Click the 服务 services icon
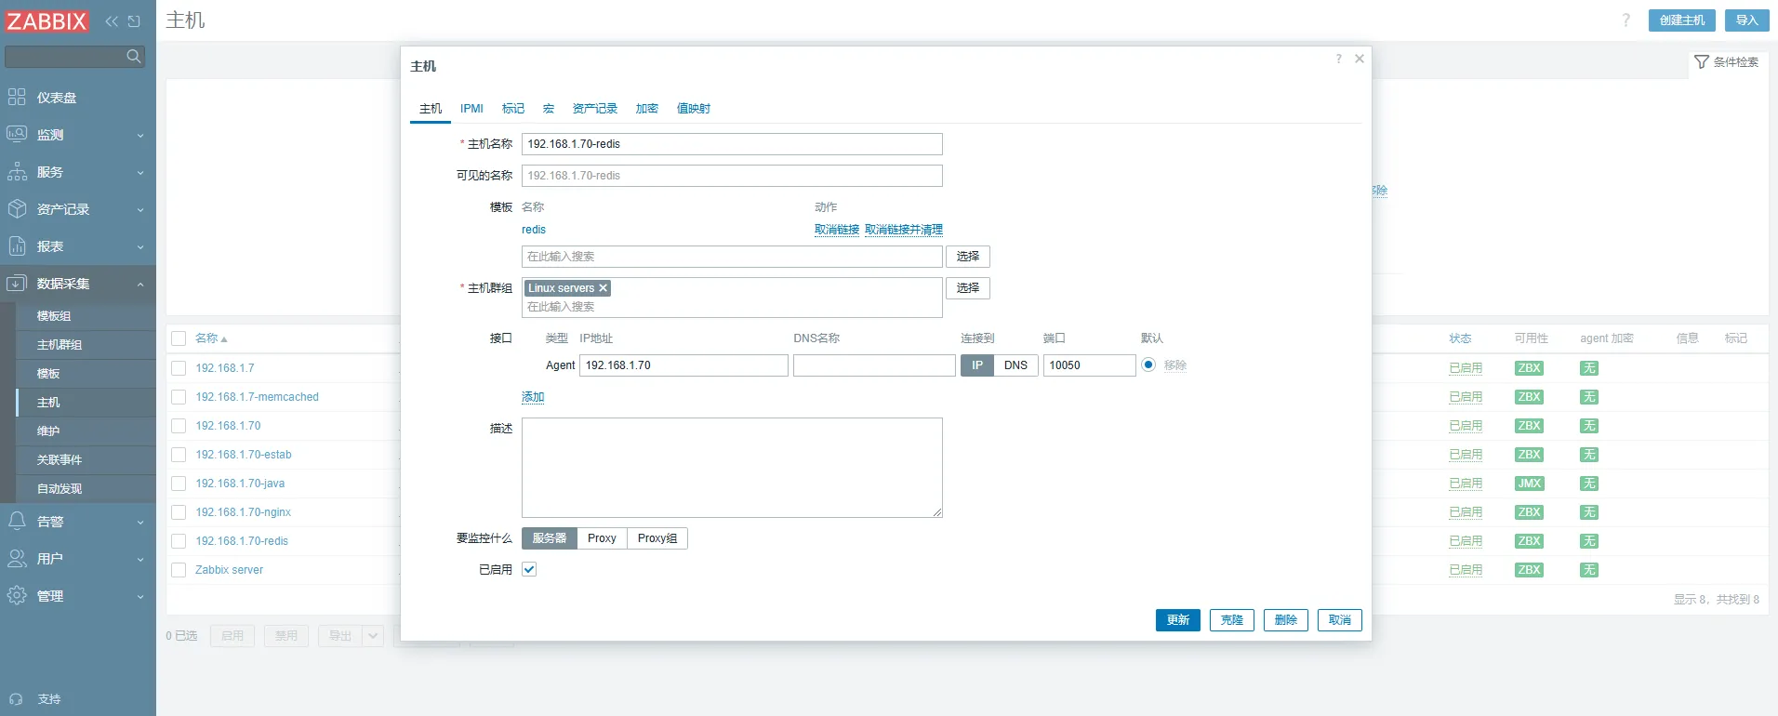This screenshot has height=716, width=1778. [x=17, y=171]
